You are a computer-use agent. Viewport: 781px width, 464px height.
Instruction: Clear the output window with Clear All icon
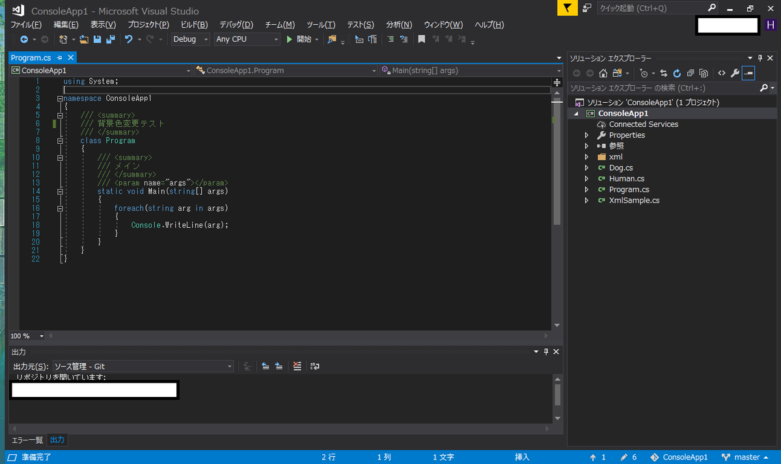[x=297, y=366]
